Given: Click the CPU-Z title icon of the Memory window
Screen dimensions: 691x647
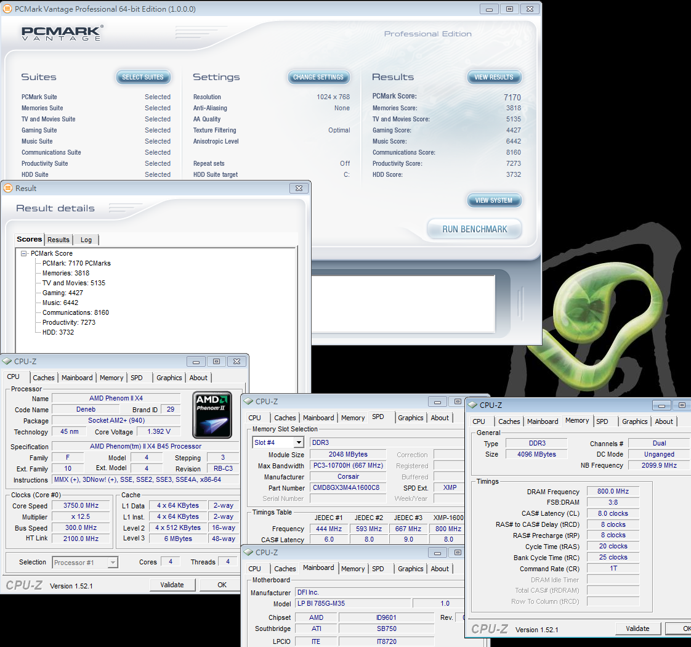Looking at the screenshot, I should click(x=473, y=405).
